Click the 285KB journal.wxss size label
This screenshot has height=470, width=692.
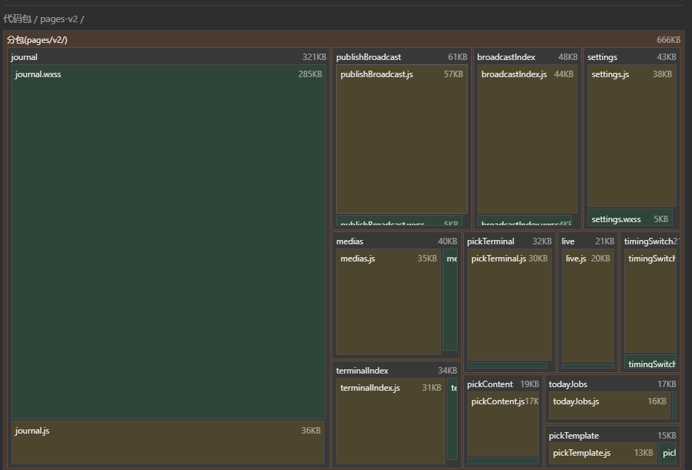pos(310,74)
